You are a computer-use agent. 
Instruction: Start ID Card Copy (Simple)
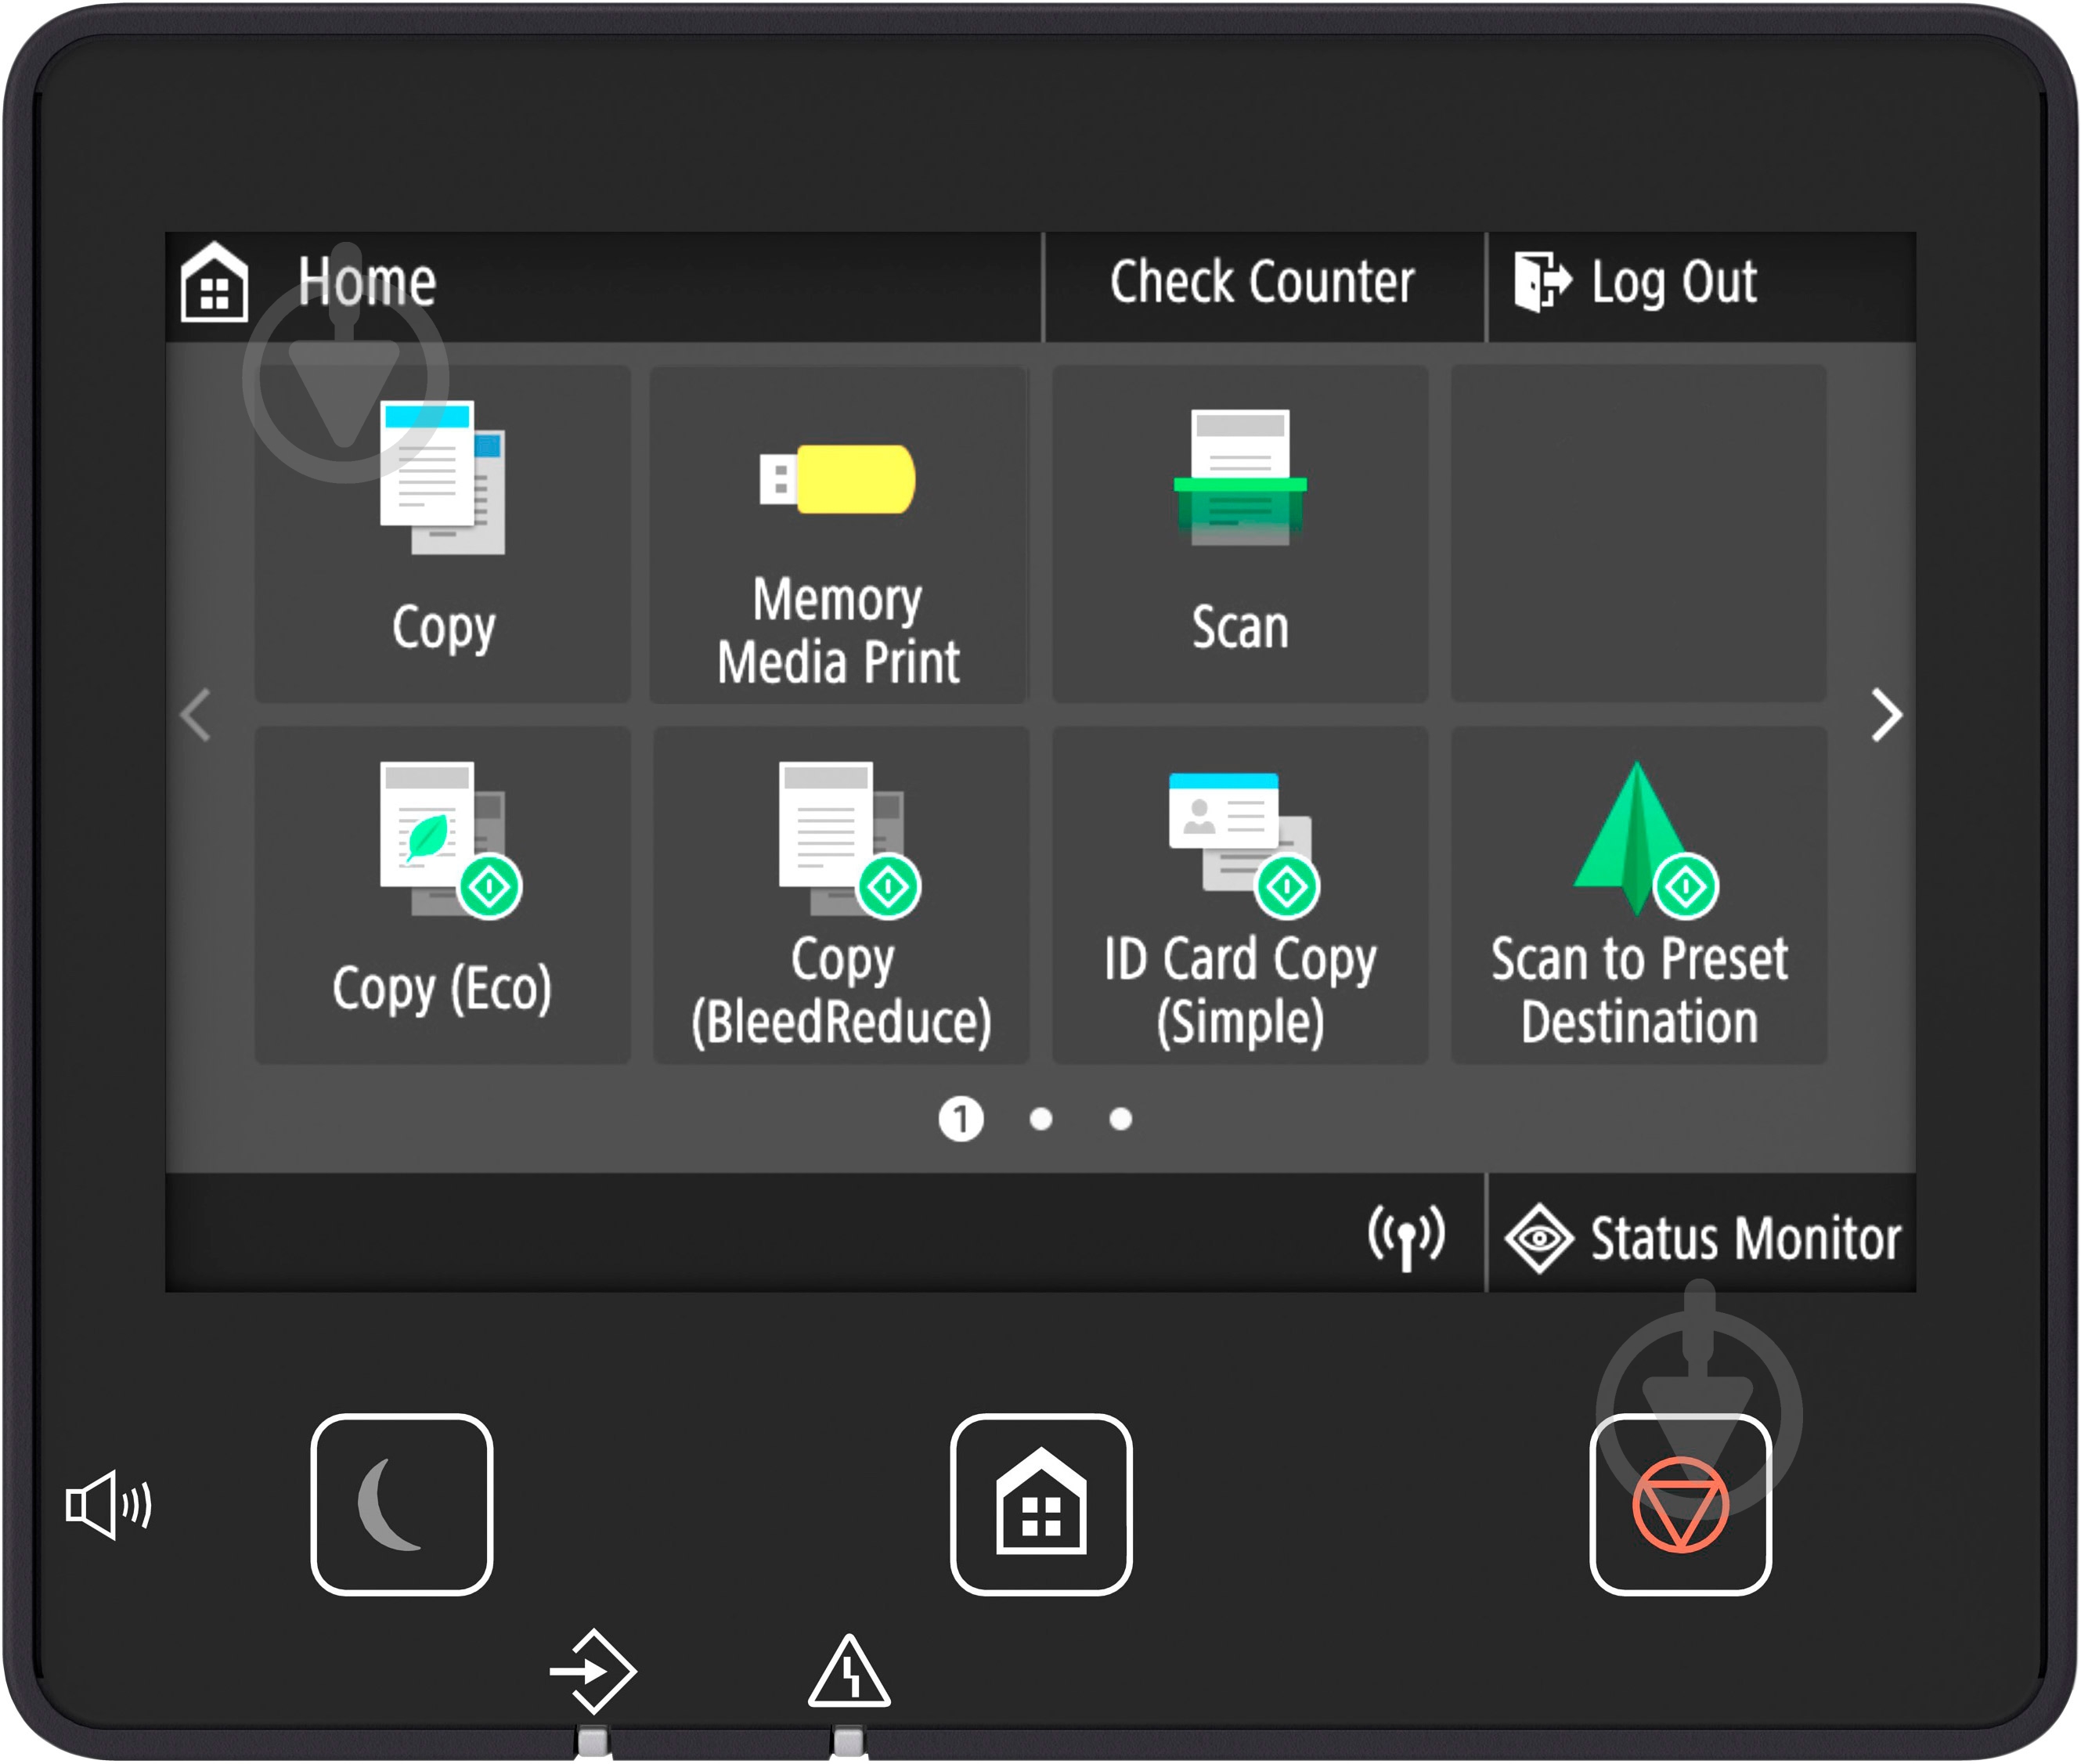pos(1239,895)
